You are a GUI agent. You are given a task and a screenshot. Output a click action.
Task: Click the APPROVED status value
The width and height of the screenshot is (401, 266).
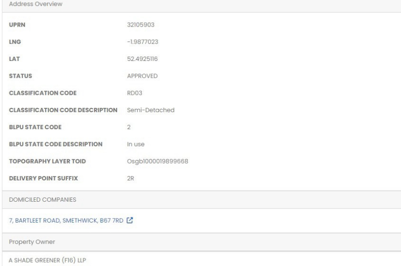(x=142, y=76)
